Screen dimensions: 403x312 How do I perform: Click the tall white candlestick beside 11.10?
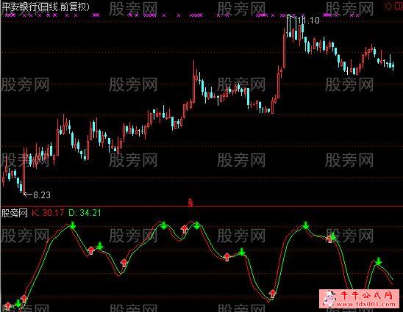point(288,26)
